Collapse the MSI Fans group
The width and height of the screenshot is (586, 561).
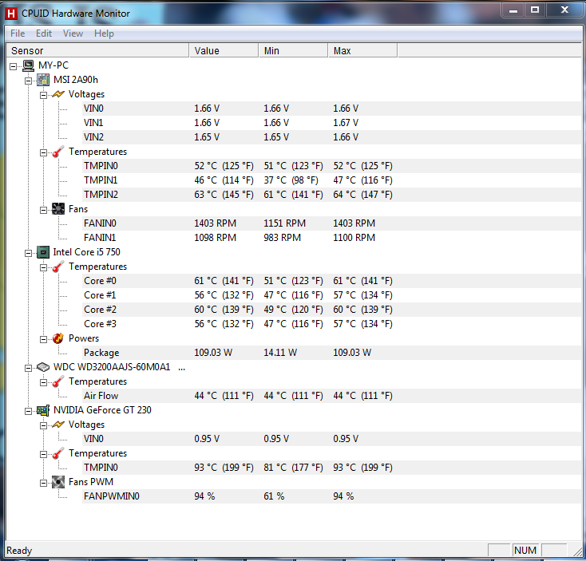coord(43,211)
